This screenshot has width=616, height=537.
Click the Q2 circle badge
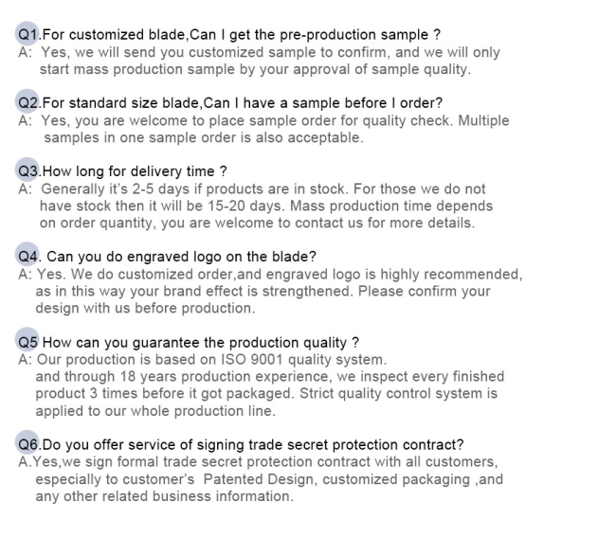[27, 103]
